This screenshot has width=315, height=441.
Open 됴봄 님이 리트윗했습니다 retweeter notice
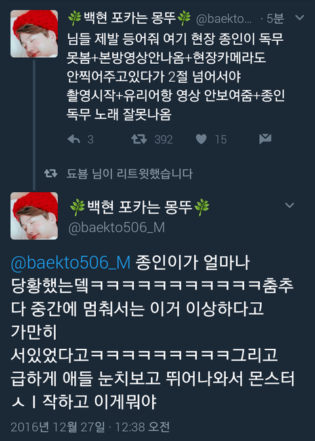tap(129, 174)
